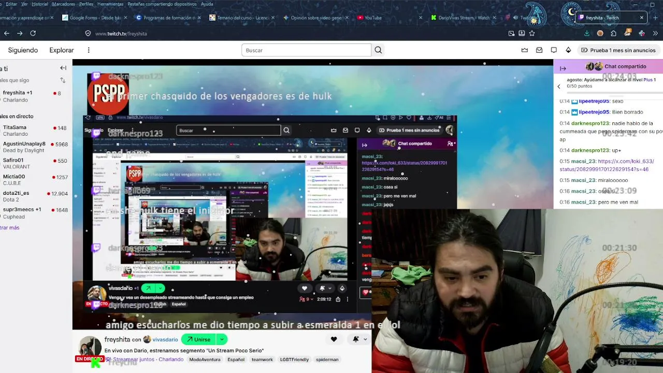Collapse the chat panel with the arrow icon
Screen dimensions: 663x373
[563, 68]
